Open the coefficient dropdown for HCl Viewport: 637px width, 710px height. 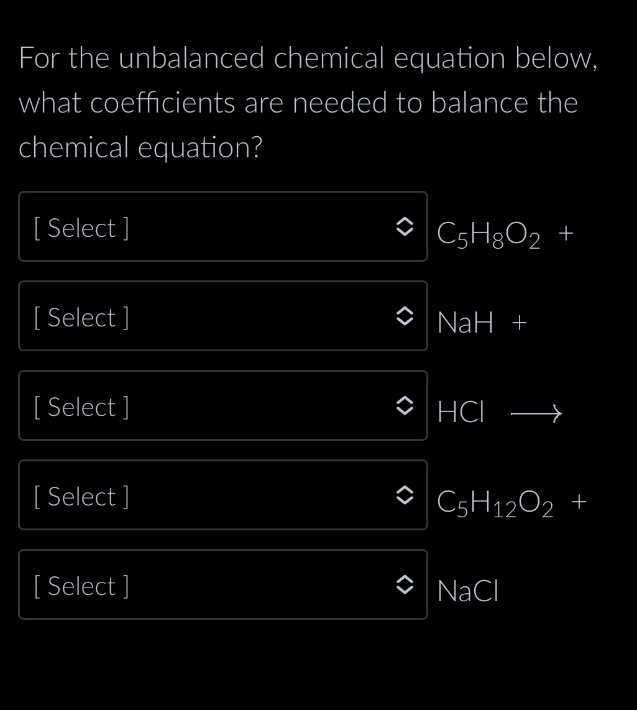(222, 405)
